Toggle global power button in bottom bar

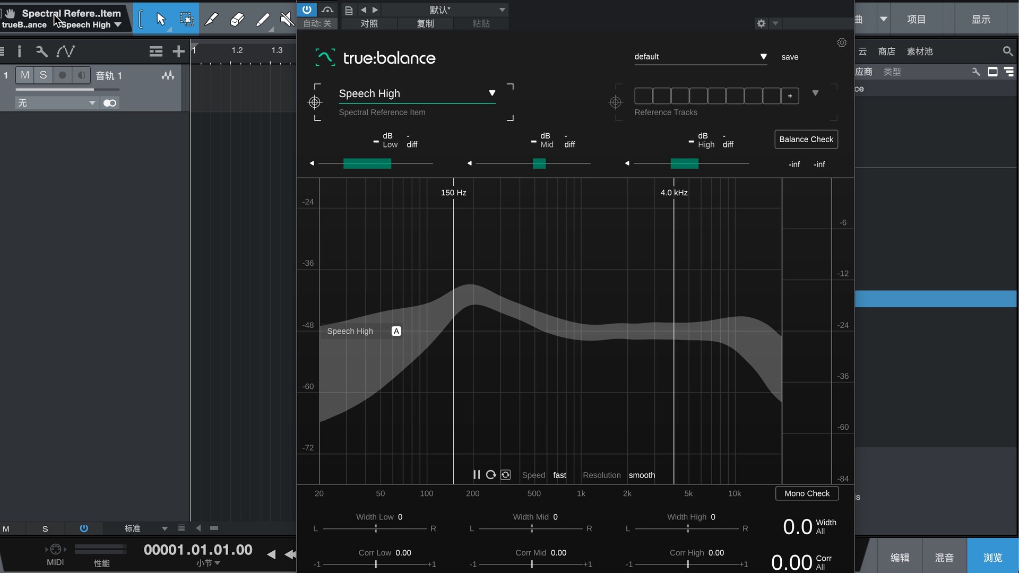tap(84, 528)
